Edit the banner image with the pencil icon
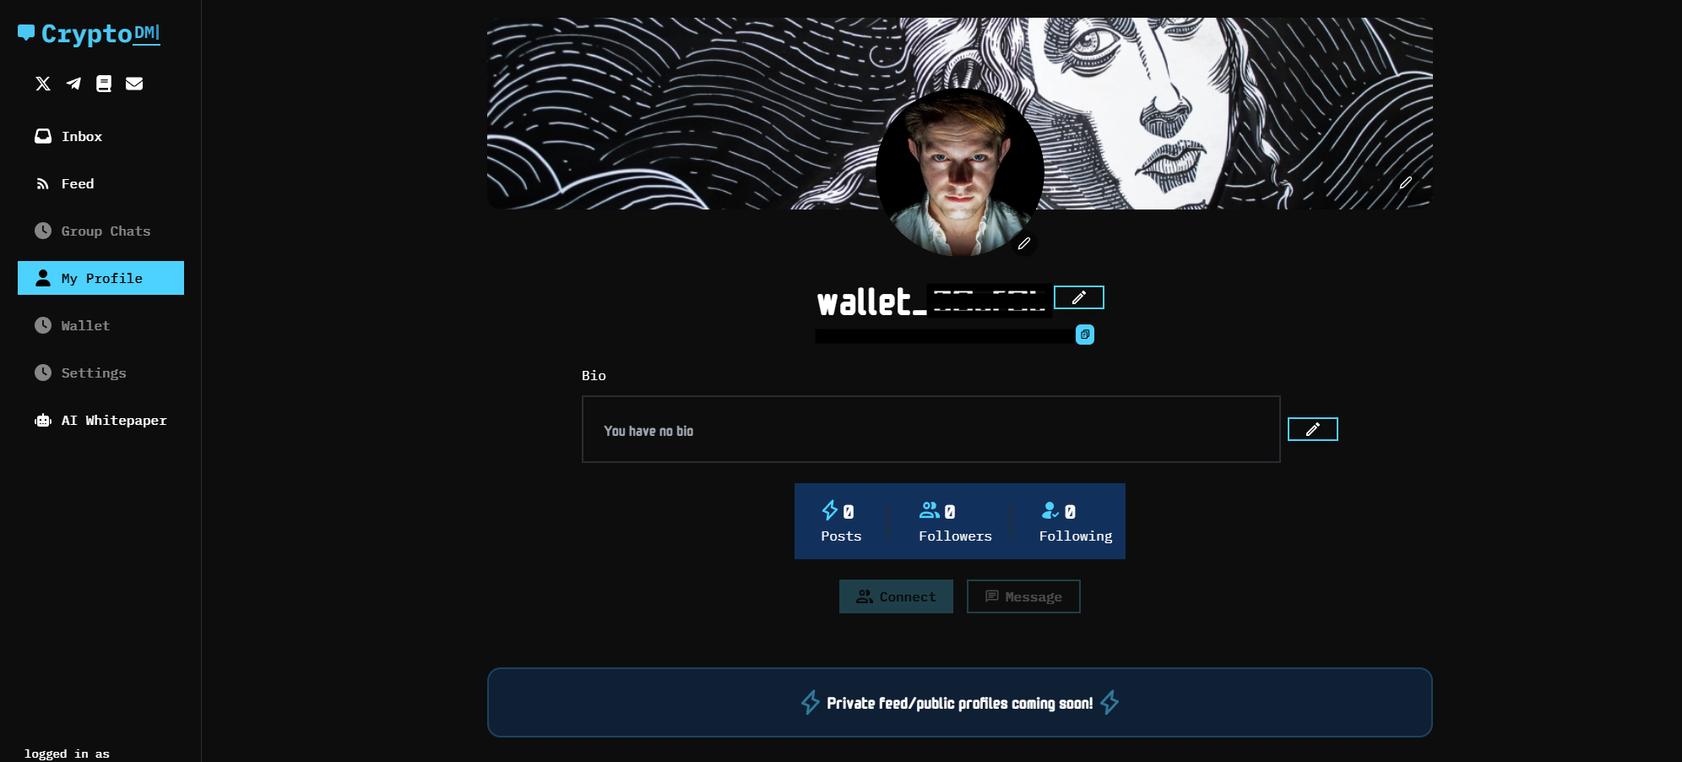Screen dimensions: 1682x762 1406,182
